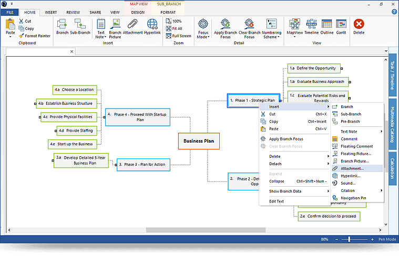This screenshot has width=399, height=258.
Task: Switch to the SHARE ribbon tab
Action: coord(95,12)
